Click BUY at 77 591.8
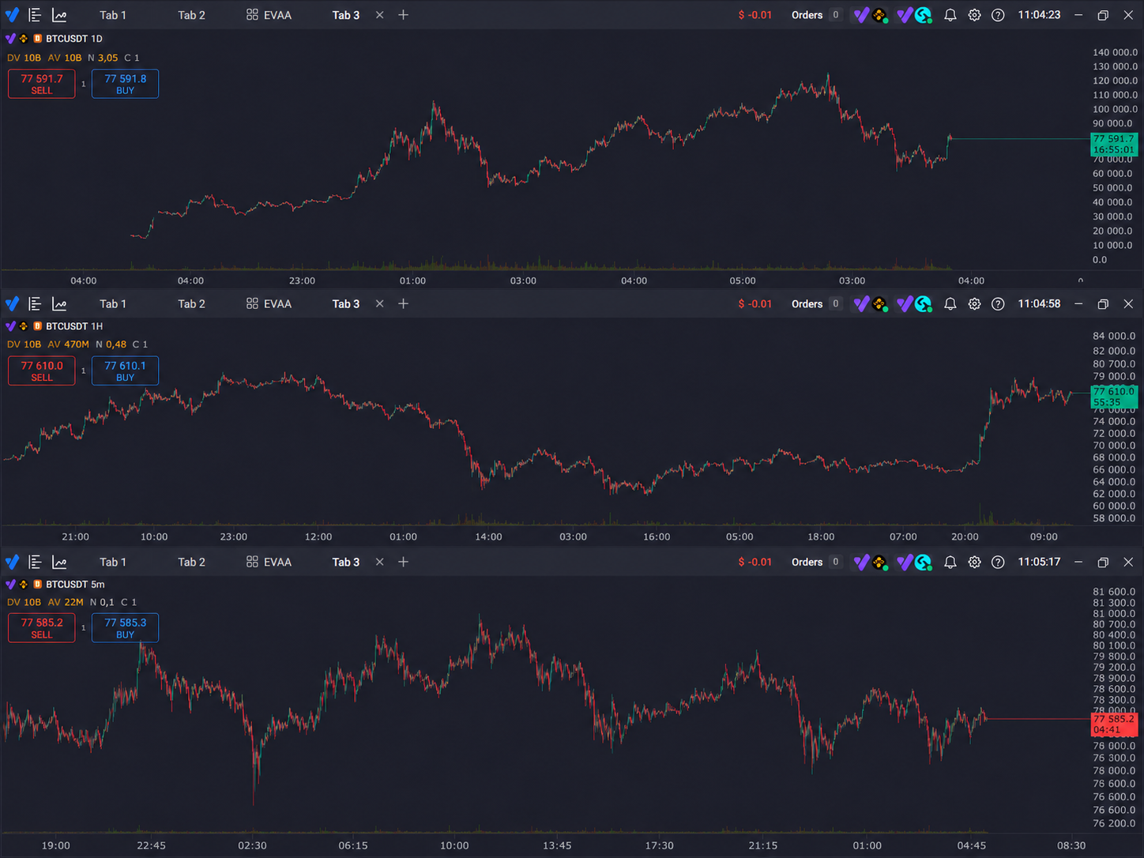The image size is (1144, 858). 125,84
